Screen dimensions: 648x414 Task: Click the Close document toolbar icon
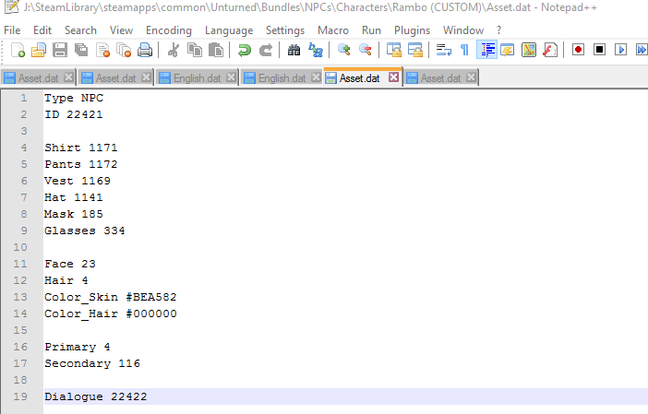tap(102, 50)
